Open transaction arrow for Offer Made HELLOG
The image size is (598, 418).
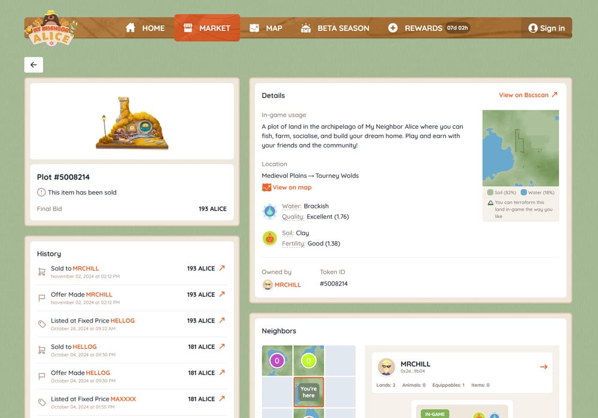coord(222,372)
